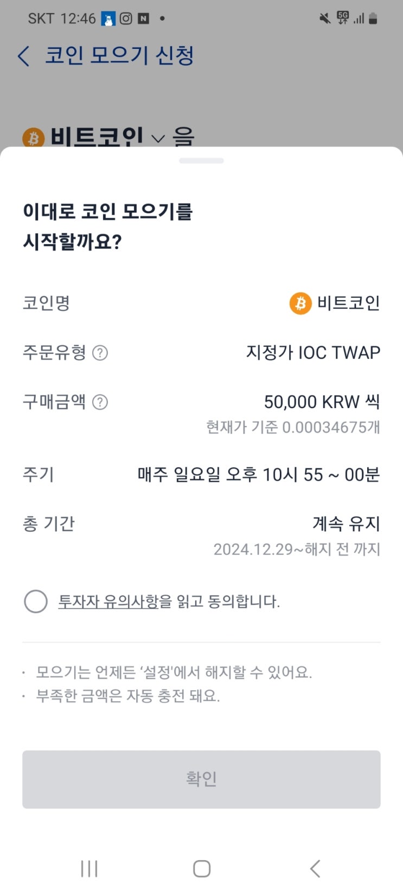Tap the Android home navigation button
Screen dimensions: 403x896
202,868
